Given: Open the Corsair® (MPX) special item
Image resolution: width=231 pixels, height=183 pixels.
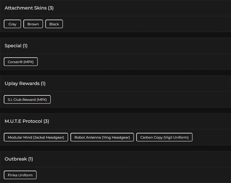Looking at the screenshot, I should point(21,62).
